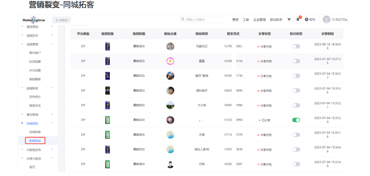Expand the 搜索营销 sidebar chevron
This screenshot has width=370, height=176.
52,26
